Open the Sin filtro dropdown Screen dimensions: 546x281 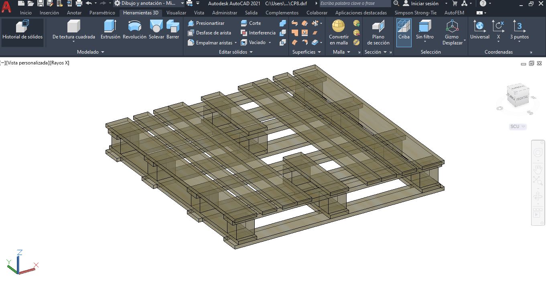tap(424, 30)
